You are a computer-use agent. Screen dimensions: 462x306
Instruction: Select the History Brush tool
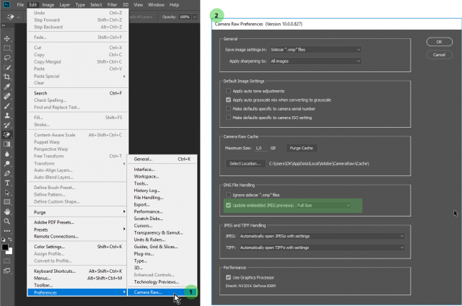[x=7, y=125]
